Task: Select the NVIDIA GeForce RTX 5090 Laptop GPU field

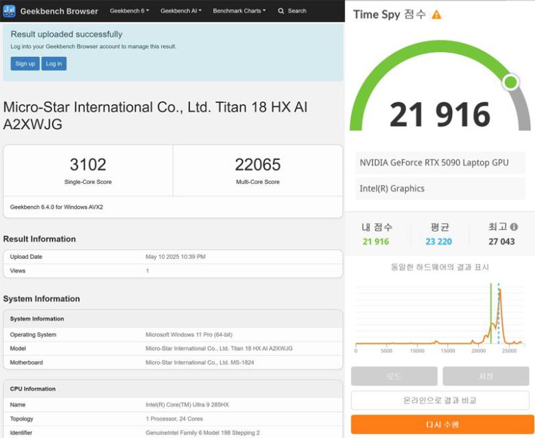Action: pos(440,163)
